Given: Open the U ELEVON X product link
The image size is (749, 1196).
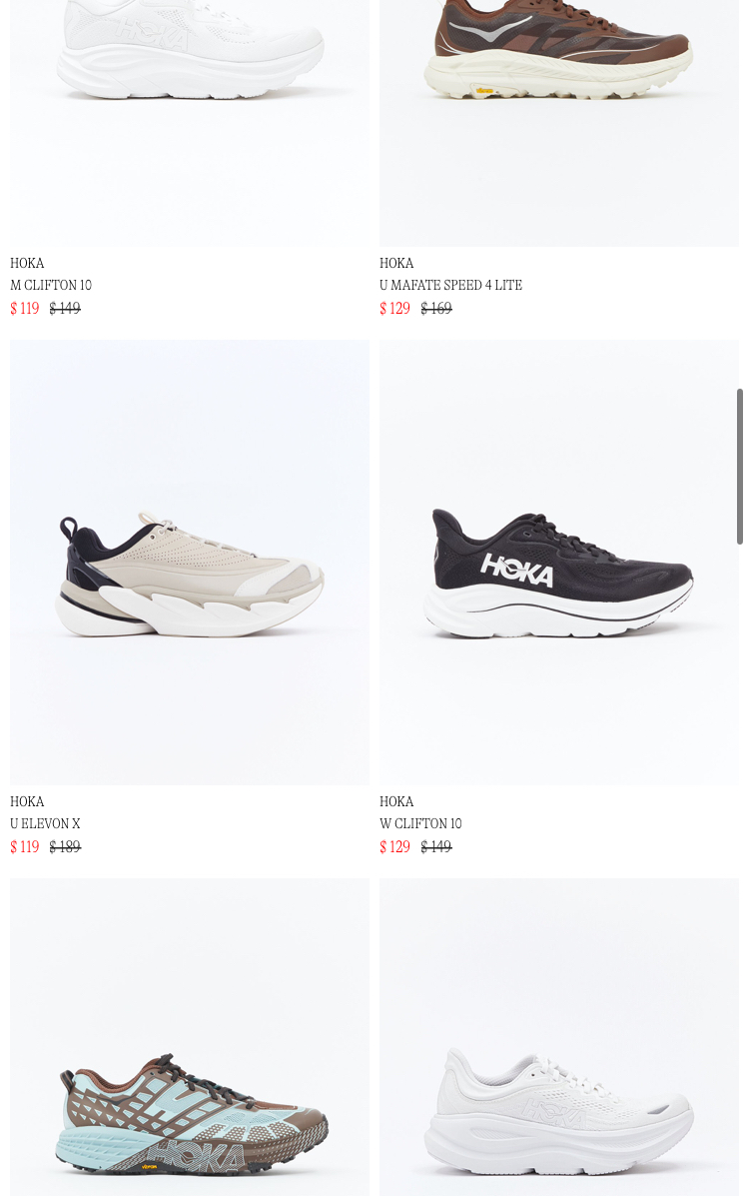Looking at the screenshot, I should [x=45, y=823].
